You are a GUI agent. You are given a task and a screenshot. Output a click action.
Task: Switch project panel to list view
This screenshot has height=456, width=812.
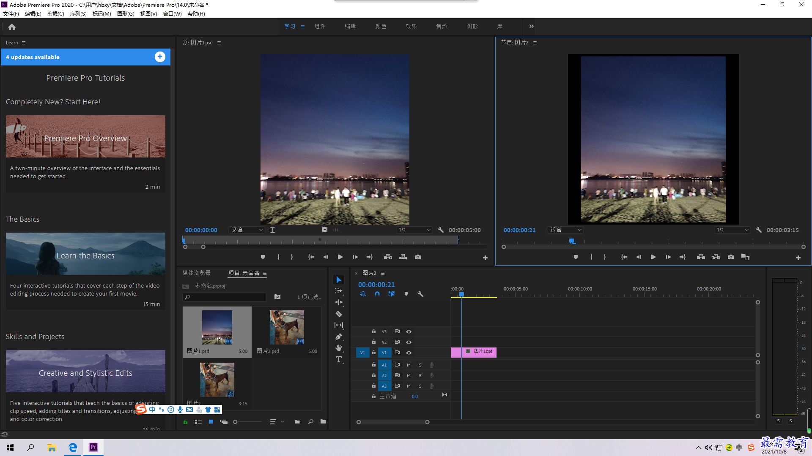click(198, 422)
